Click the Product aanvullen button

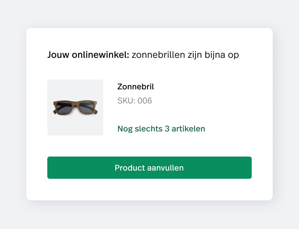[149, 168]
